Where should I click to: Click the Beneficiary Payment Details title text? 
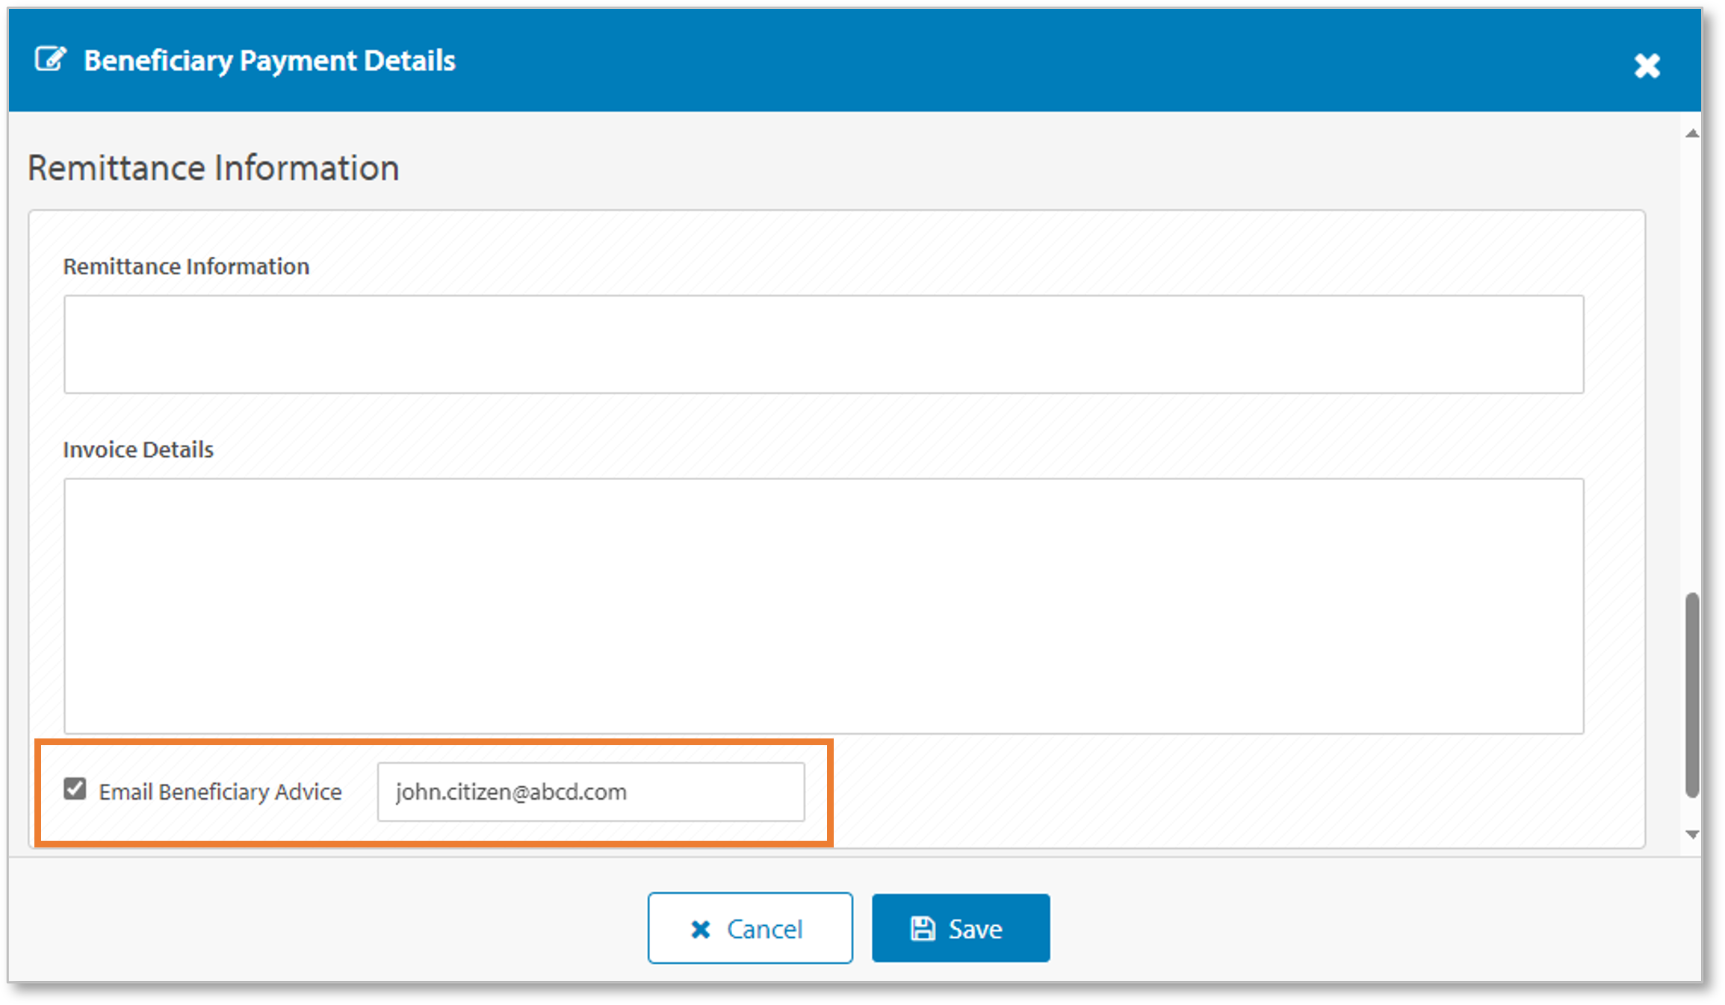tap(269, 60)
